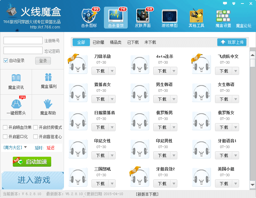This screenshot has height=198, width=256.
Task: Open 魔盒福利 gift icon
Action: coord(48,81)
